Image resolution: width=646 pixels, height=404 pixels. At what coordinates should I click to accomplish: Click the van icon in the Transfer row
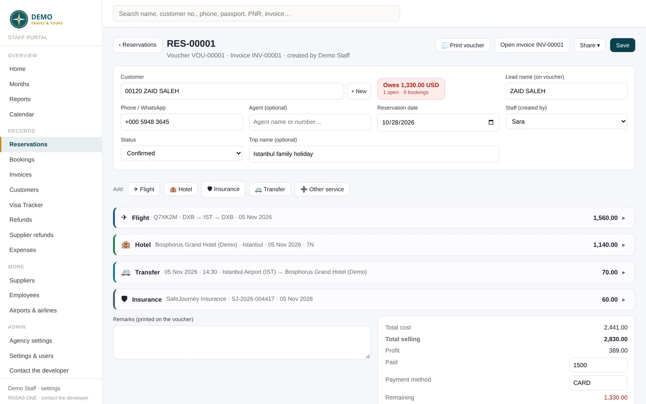126,272
